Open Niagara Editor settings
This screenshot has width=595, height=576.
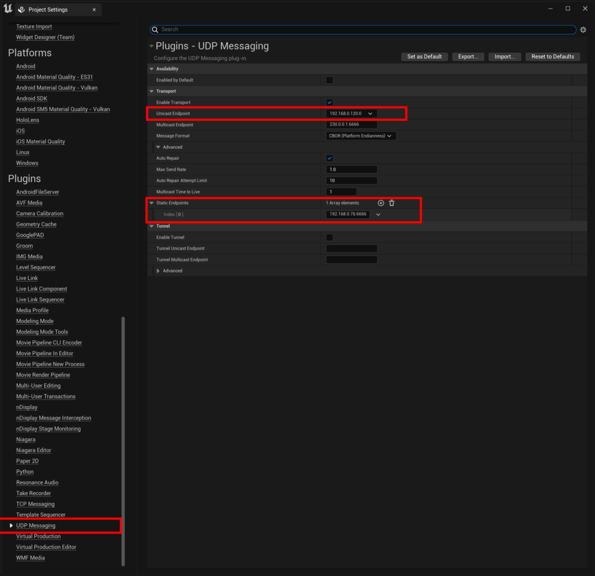coord(33,450)
